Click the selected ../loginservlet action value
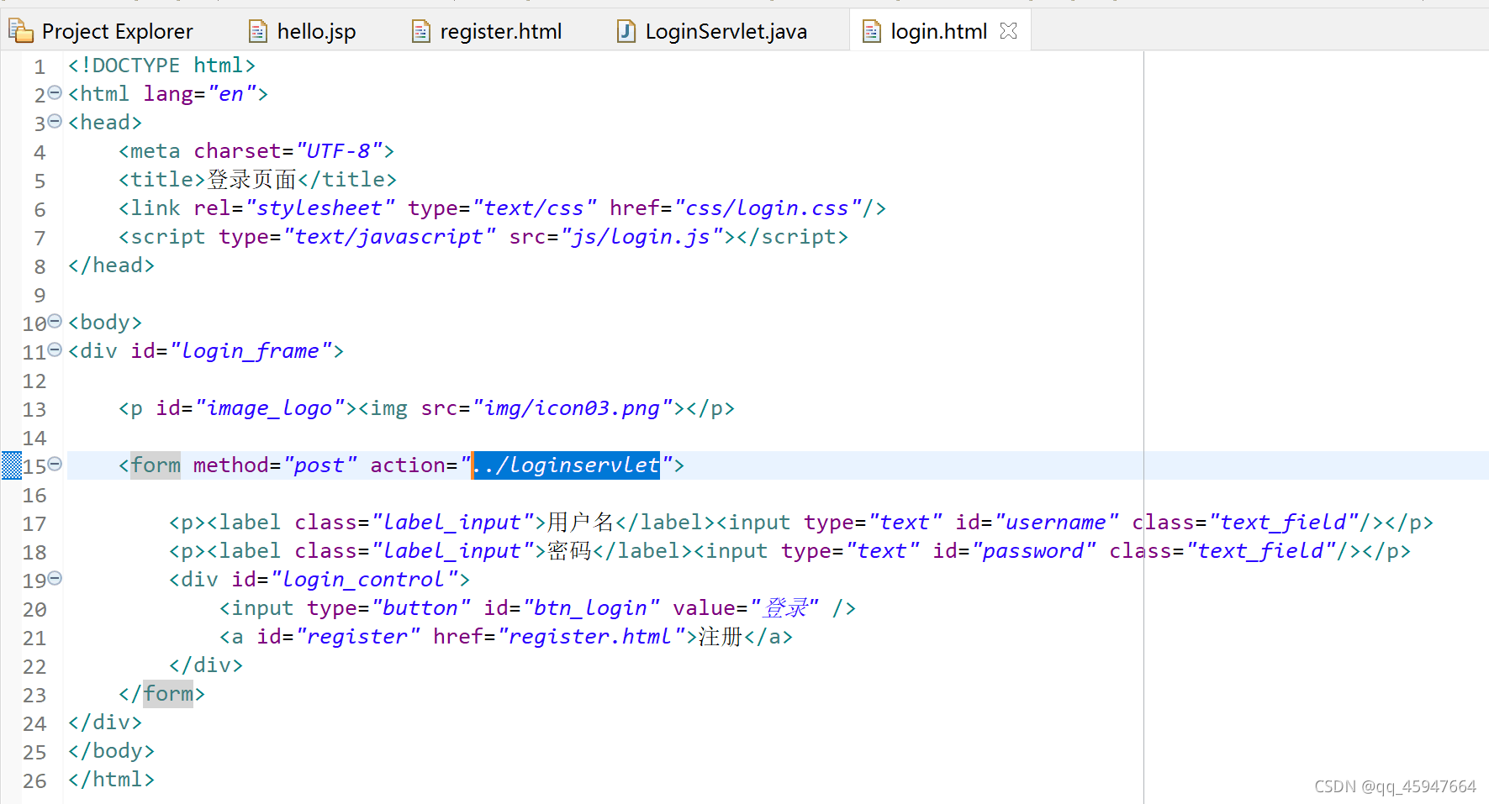1489x804 pixels. coord(566,465)
